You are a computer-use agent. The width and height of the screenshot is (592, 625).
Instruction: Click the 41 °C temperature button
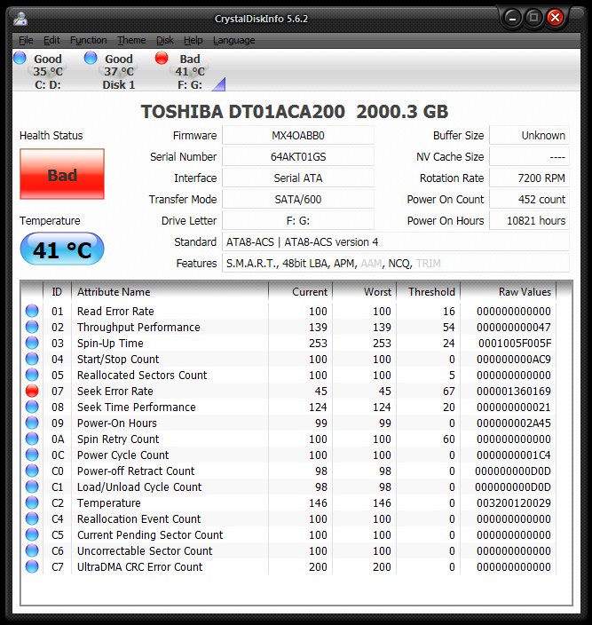pyautogui.click(x=62, y=250)
